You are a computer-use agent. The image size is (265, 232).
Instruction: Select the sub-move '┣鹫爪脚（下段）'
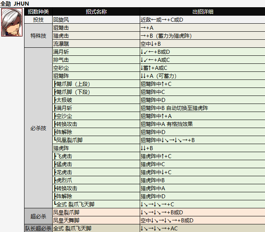click(72, 92)
